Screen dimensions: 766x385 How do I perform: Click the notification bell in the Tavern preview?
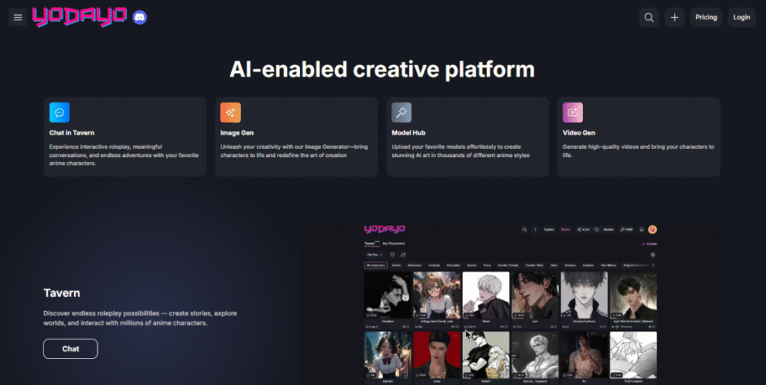pos(641,230)
